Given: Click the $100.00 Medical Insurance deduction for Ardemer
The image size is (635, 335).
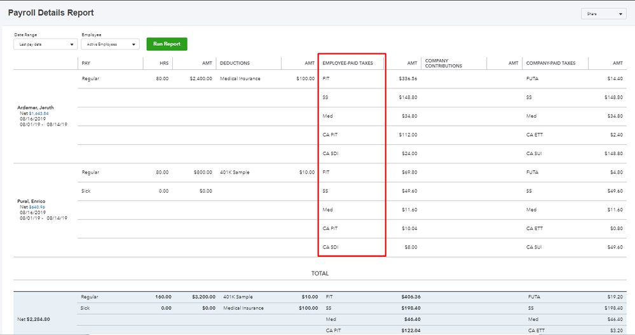Looking at the screenshot, I should tap(305, 79).
